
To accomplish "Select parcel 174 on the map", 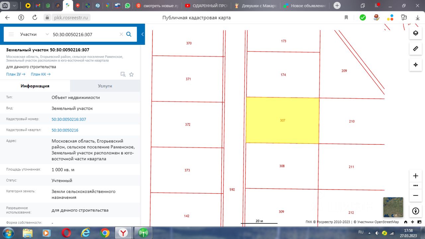I will point(283,75).
